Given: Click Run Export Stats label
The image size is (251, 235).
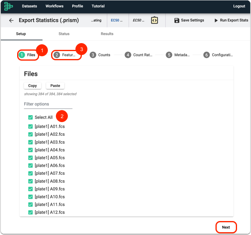Looking at the screenshot, I should [x=234, y=20].
